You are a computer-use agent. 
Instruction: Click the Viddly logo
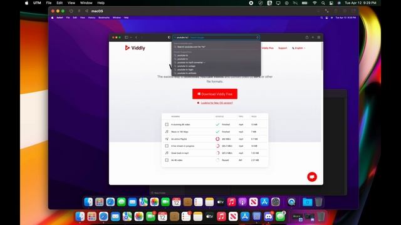(135, 48)
